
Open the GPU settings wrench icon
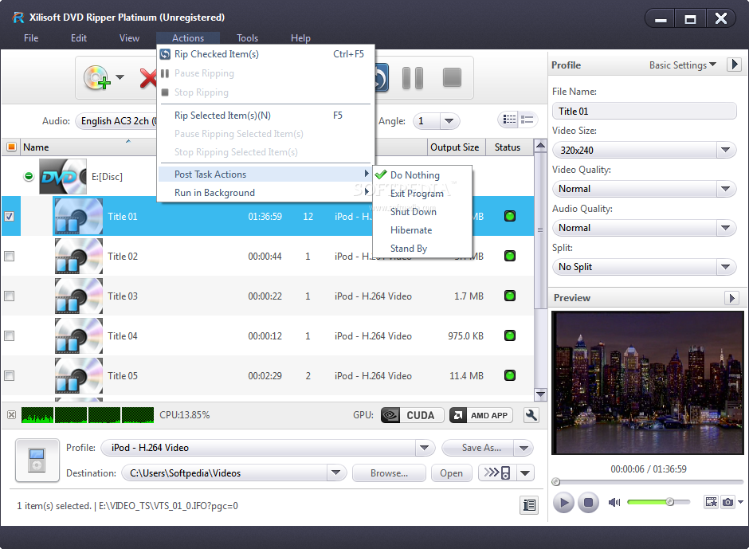click(531, 415)
